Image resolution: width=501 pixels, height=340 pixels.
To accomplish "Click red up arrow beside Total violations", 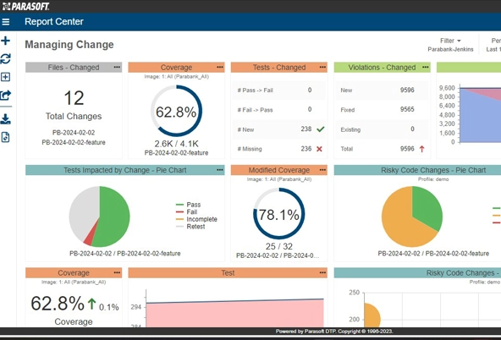I will (421, 149).
